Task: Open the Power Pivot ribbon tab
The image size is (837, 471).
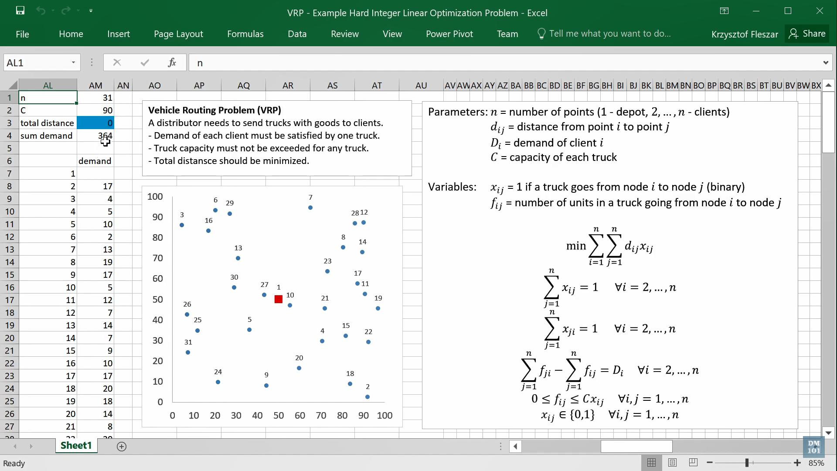Action: click(x=449, y=34)
